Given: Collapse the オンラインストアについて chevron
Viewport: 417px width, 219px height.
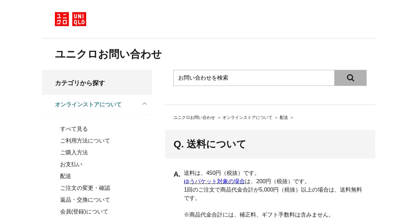Looking at the screenshot, I should click(145, 104).
